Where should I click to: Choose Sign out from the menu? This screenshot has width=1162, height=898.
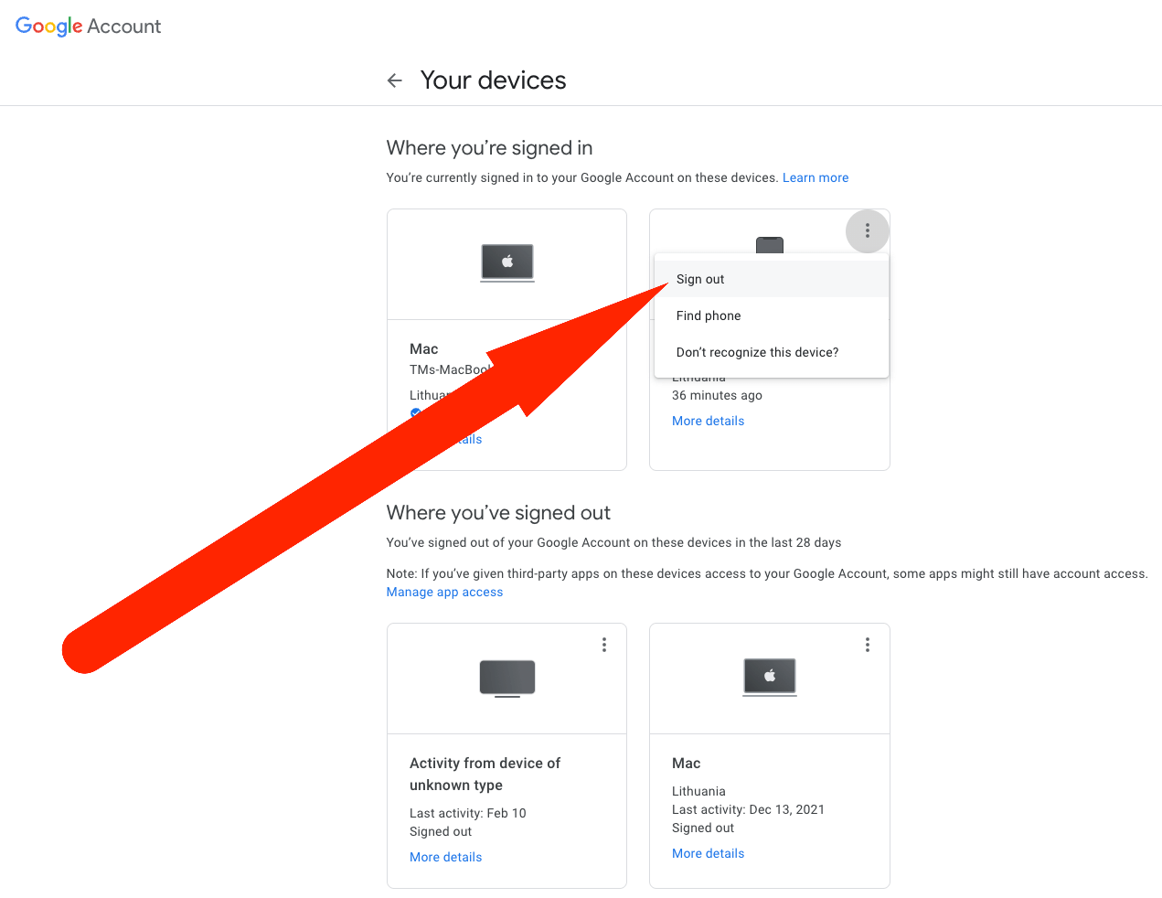772,279
